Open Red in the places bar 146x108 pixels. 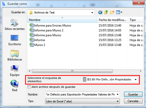(x=15, y=86)
